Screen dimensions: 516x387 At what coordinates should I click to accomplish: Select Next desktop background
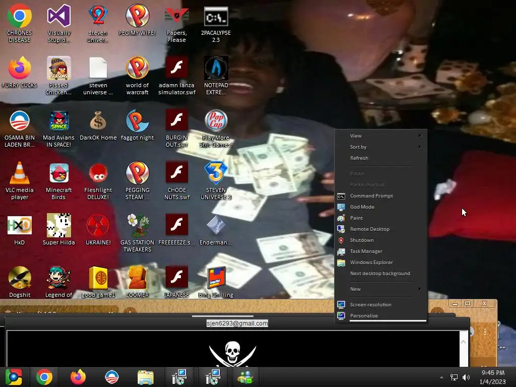point(381,274)
